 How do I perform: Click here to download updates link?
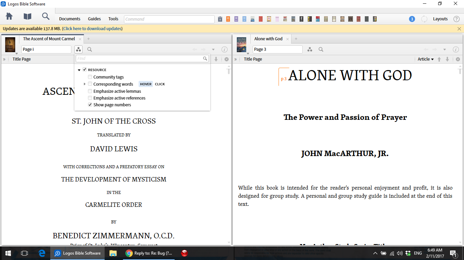92,29
